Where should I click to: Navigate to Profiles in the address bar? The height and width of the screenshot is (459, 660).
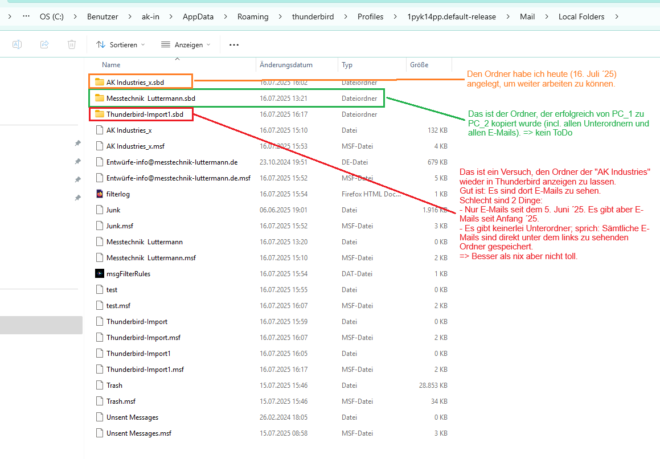(x=370, y=17)
